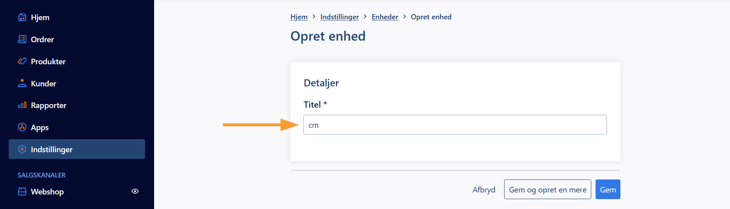This screenshot has height=209, width=730.
Task: Cancel with the Afbryd link
Action: coord(484,190)
